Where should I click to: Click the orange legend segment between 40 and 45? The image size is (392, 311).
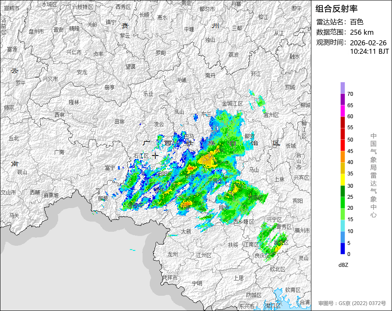(342, 157)
